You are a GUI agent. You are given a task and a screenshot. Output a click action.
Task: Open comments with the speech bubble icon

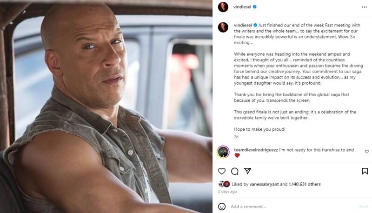pos(235,171)
